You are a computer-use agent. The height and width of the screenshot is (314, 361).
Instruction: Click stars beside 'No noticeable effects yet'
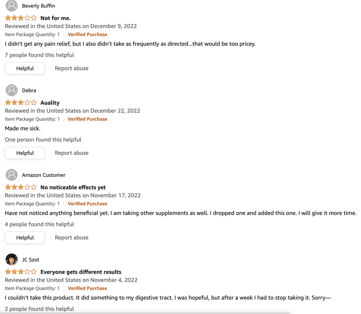pos(21,187)
